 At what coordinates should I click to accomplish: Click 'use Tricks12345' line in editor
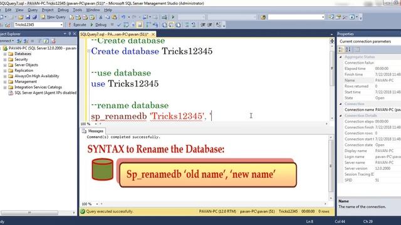125,84
